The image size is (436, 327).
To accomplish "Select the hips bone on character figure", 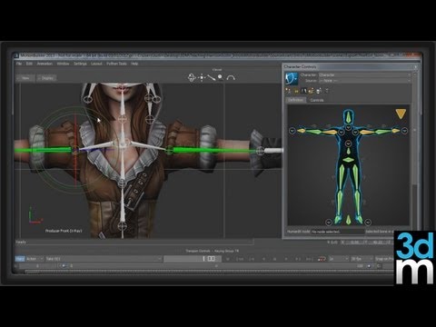I will pyautogui.click(x=349, y=160).
